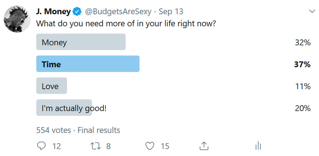
Task: Open the @BudgetsAreSexy handle link
Action: tap(118, 12)
